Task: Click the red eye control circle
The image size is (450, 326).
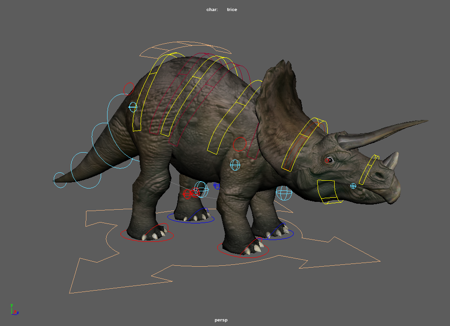Action: point(328,160)
